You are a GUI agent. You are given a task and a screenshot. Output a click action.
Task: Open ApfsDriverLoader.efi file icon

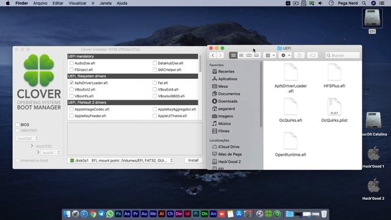coord(291,72)
